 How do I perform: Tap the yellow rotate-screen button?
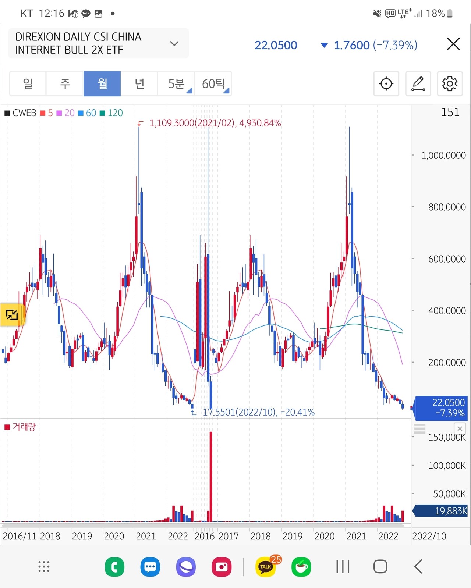coord(12,315)
